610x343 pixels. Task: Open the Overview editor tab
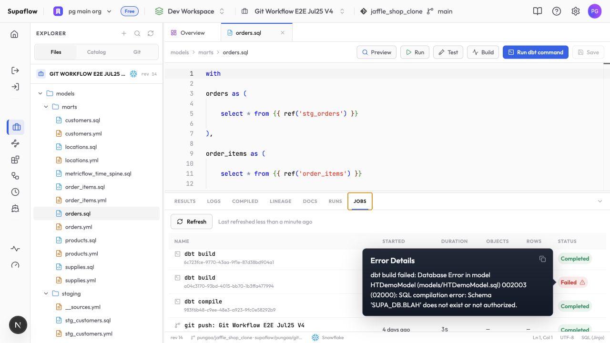[192, 33]
